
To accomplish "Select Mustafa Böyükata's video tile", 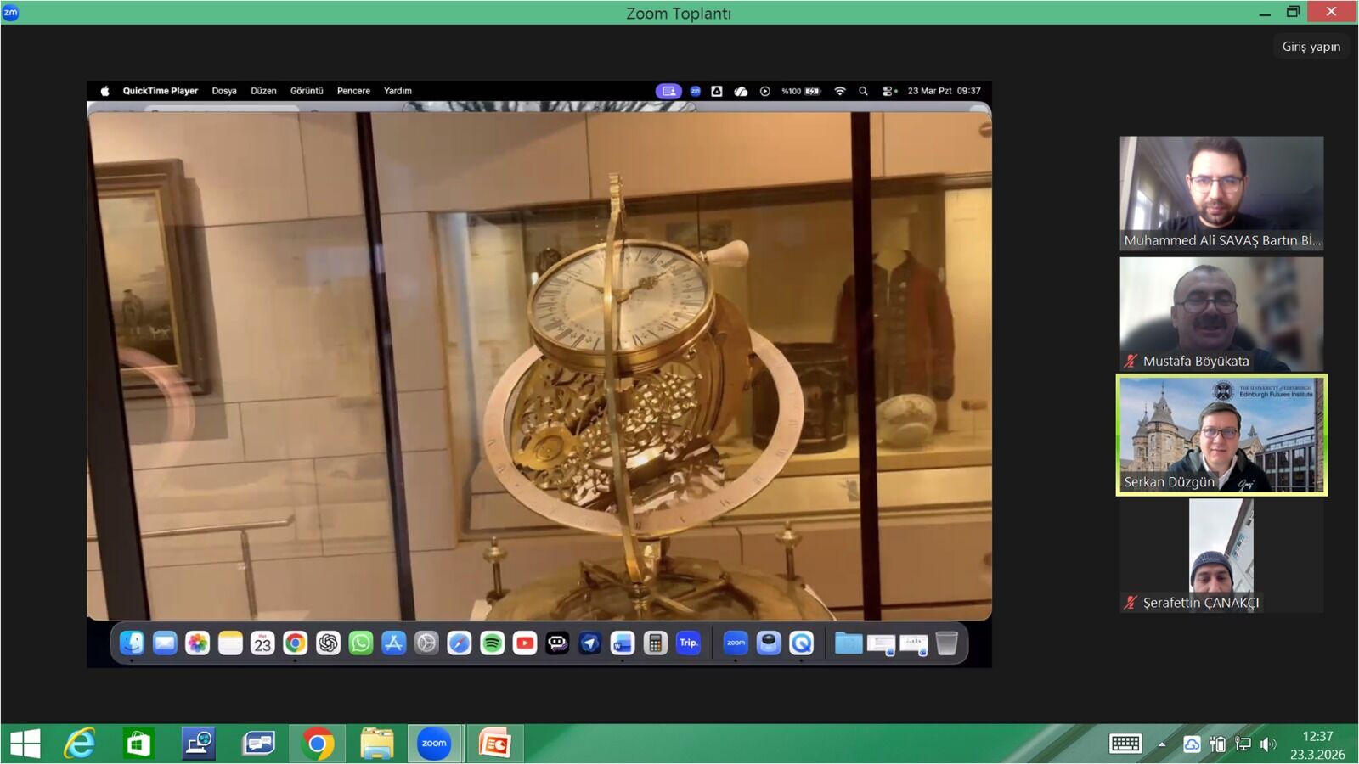I will point(1221,313).
